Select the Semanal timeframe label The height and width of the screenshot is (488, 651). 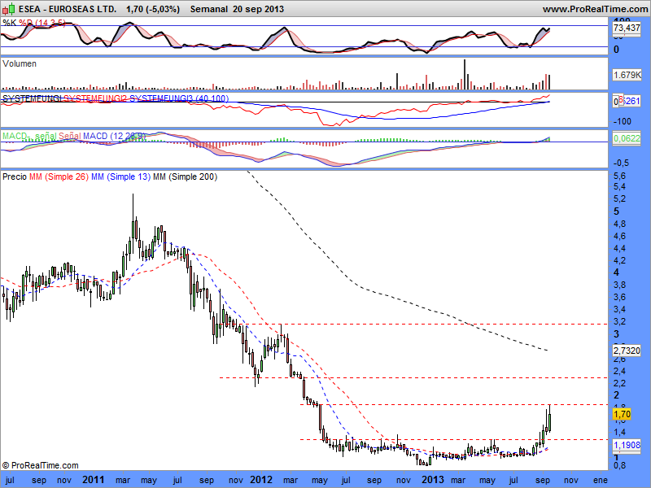point(209,9)
